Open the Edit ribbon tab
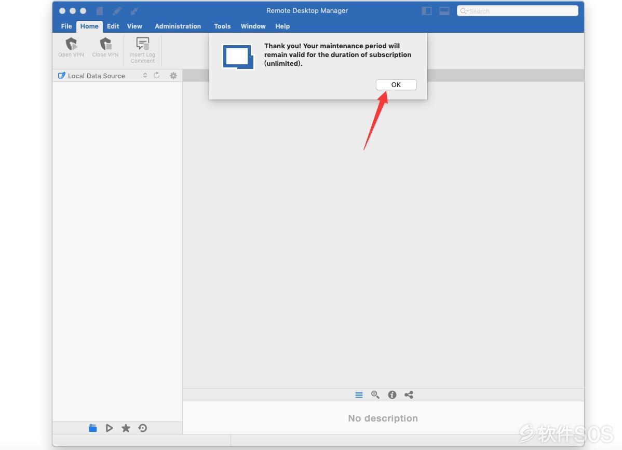 (x=113, y=26)
